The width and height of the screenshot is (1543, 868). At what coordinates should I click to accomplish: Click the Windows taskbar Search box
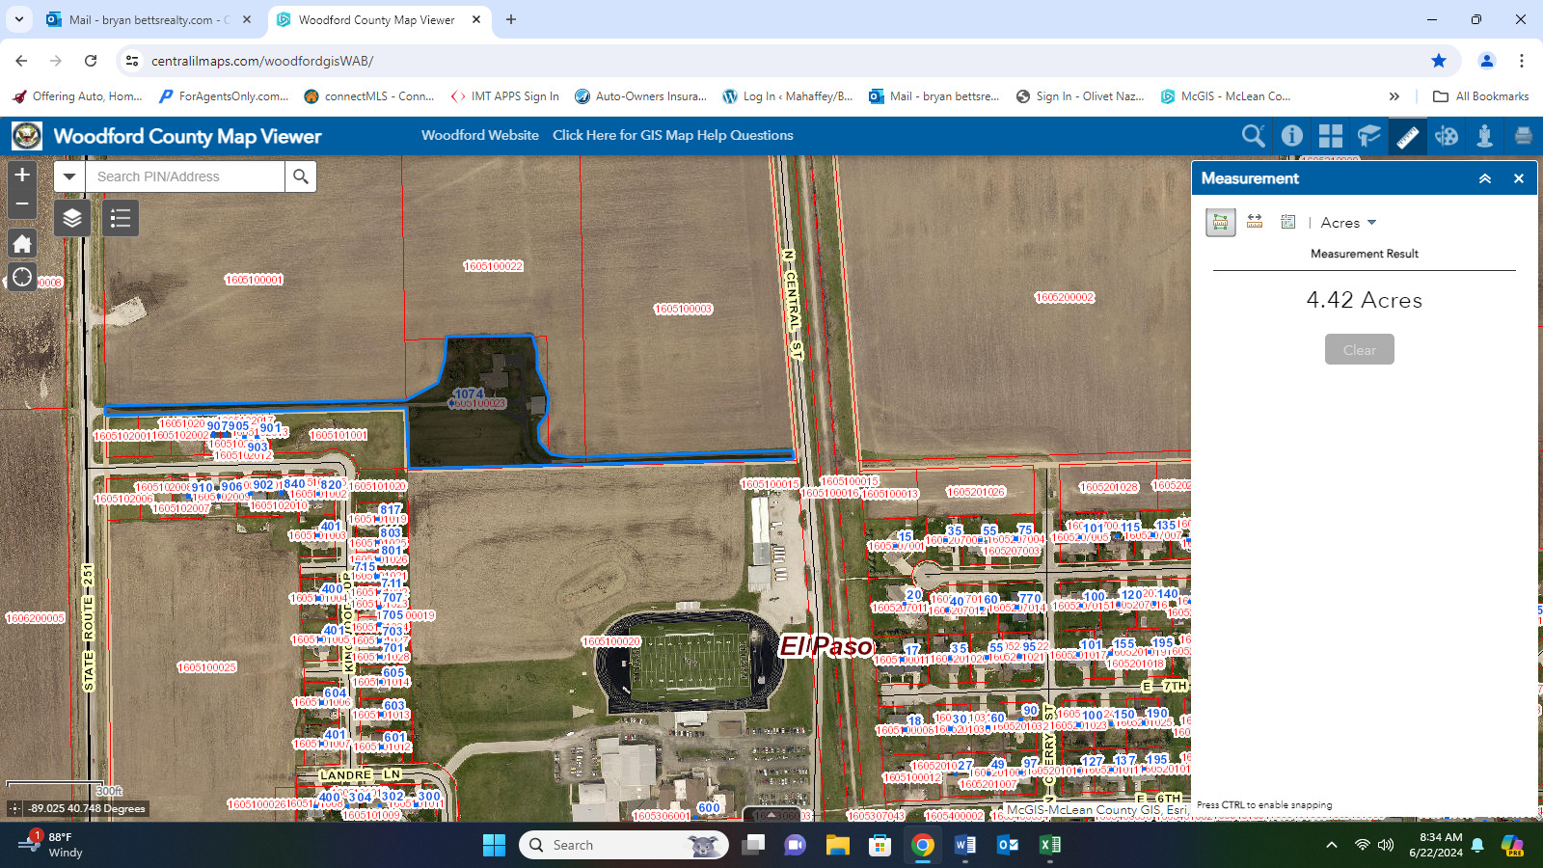tap(624, 845)
